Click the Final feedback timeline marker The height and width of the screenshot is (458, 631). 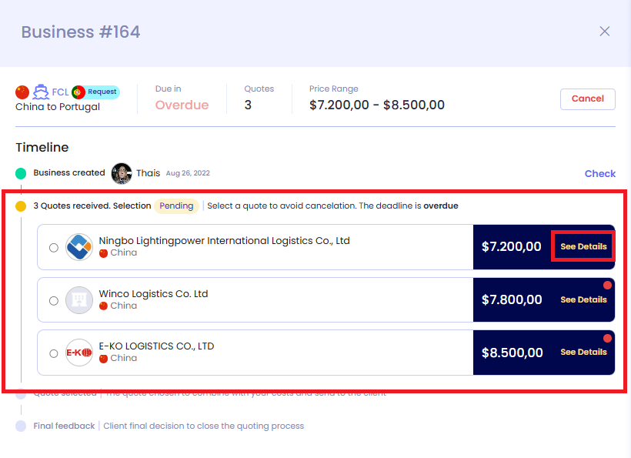tap(21, 426)
